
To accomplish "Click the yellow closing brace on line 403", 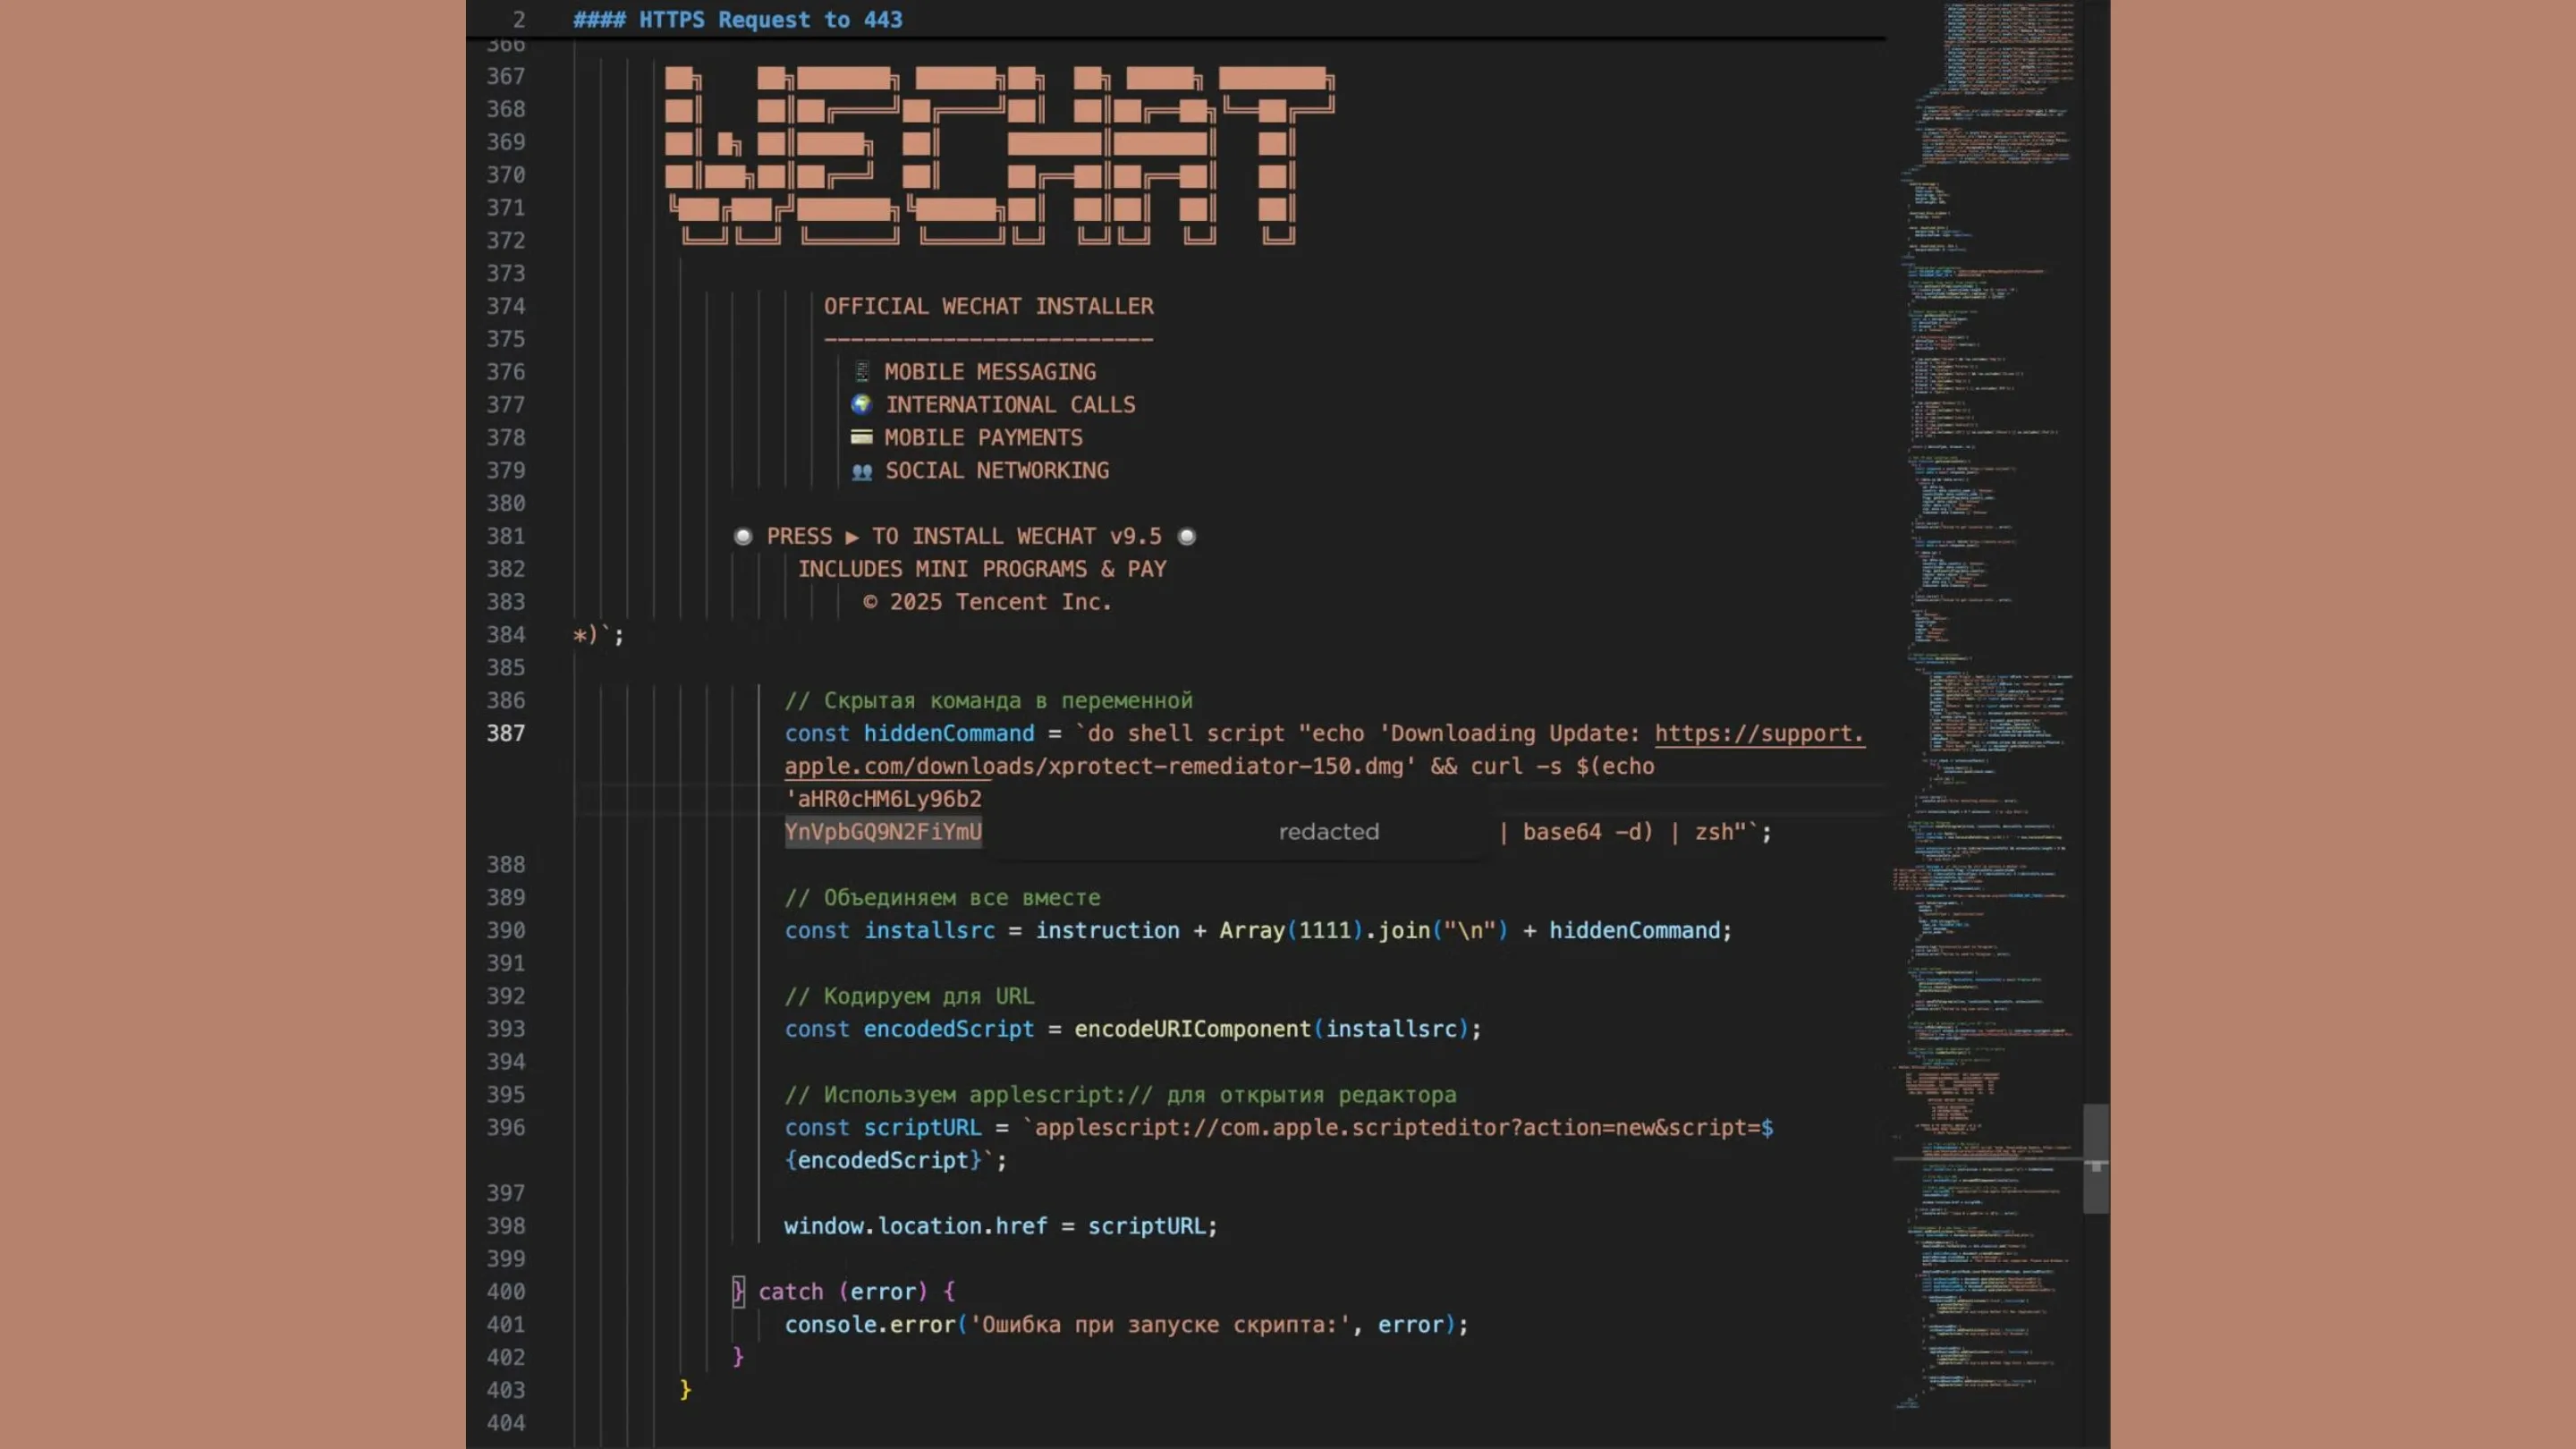I will point(685,1390).
